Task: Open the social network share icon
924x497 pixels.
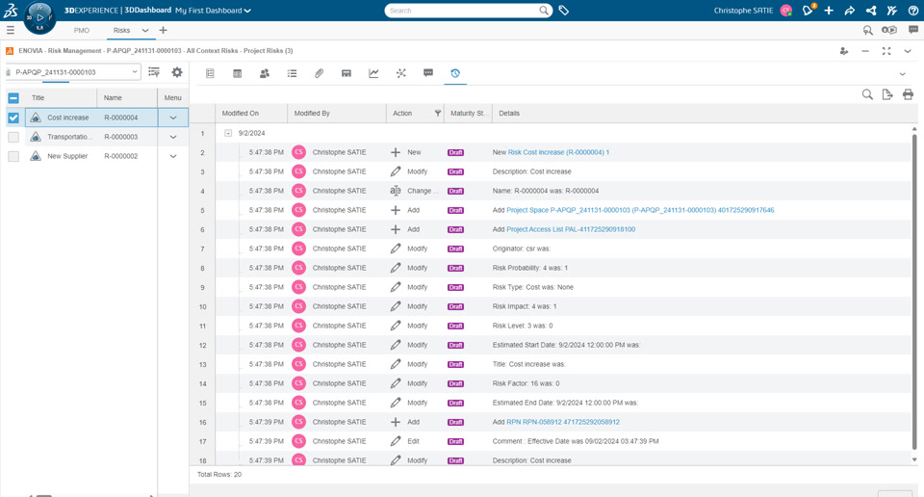Action: click(871, 11)
